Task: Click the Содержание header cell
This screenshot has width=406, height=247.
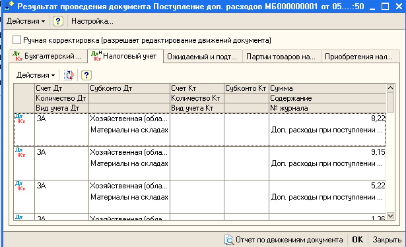Action: tap(327, 98)
